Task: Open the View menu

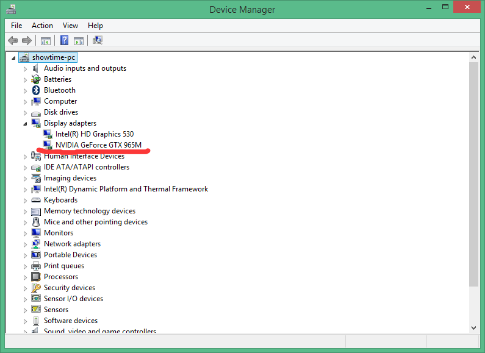Action: (x=70, y=26)
